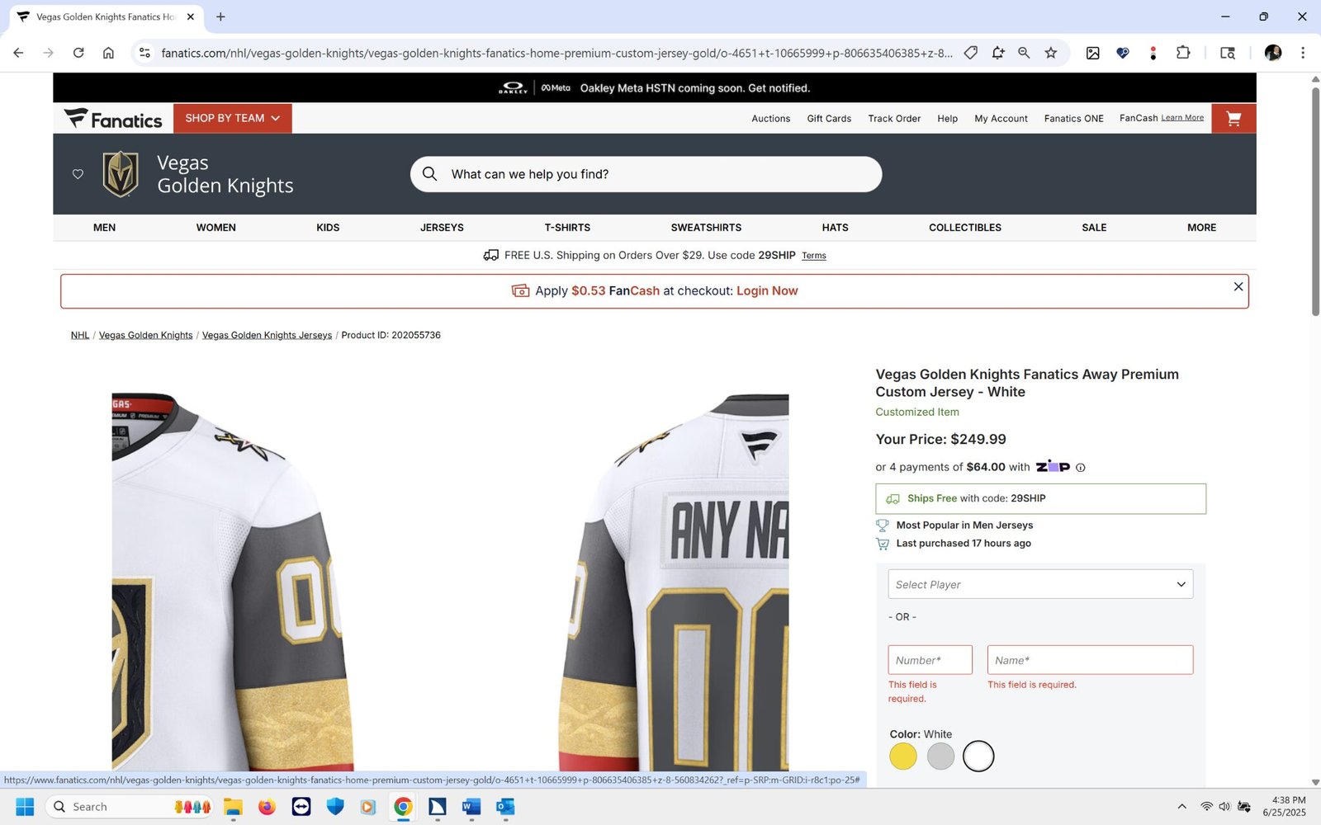This screenshot has width=1321, height=825.
Task: Open Chrome extensions puzzle icon
Action: [x=1183, y=53]
